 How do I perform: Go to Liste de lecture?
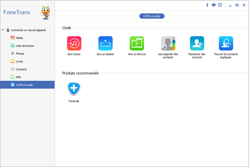(22, 46)
